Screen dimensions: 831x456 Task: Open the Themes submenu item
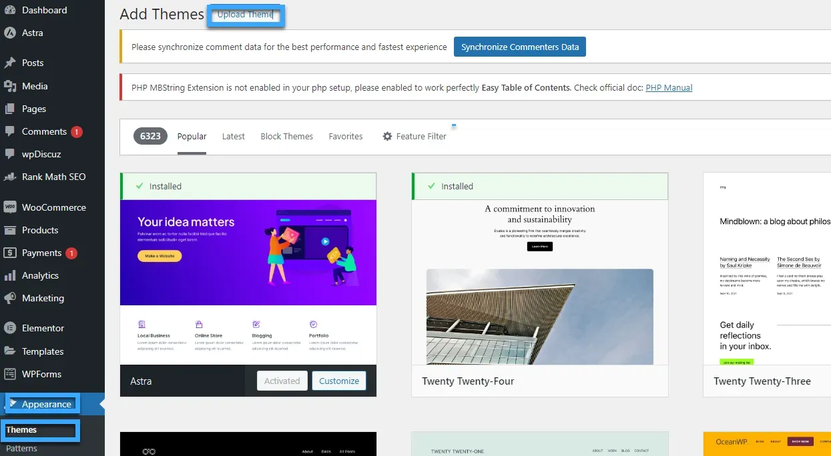[x=21, y=430]
